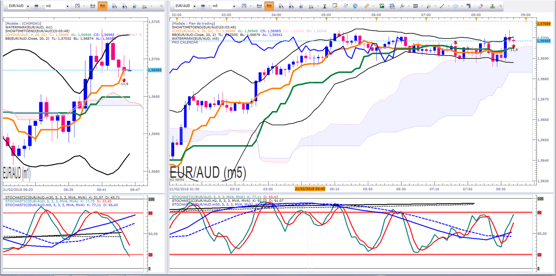Click the vertical scale zoom icon in the m1 toolbar

point(144,6)
